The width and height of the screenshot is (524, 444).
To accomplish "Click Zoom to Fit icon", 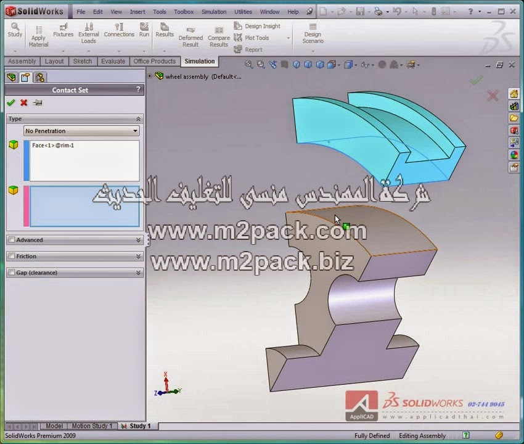I will click(x=248, y=65).
